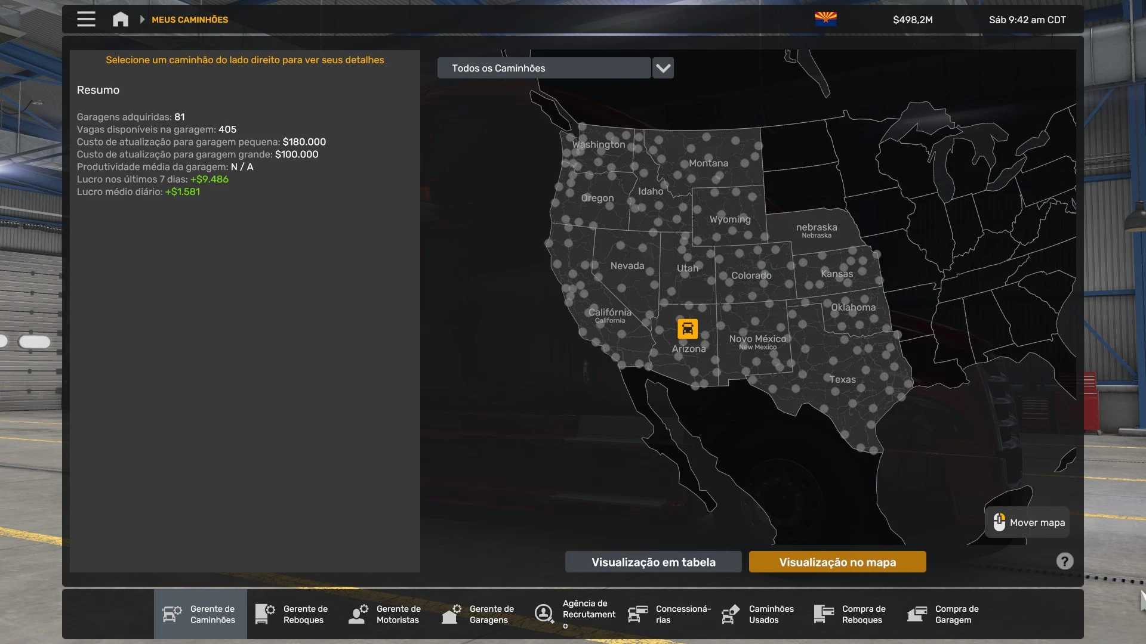The width and height of the screenshot is (1146, 644).
Task: Open Compra de Reboques section
Action: click(x=851, y=614)
